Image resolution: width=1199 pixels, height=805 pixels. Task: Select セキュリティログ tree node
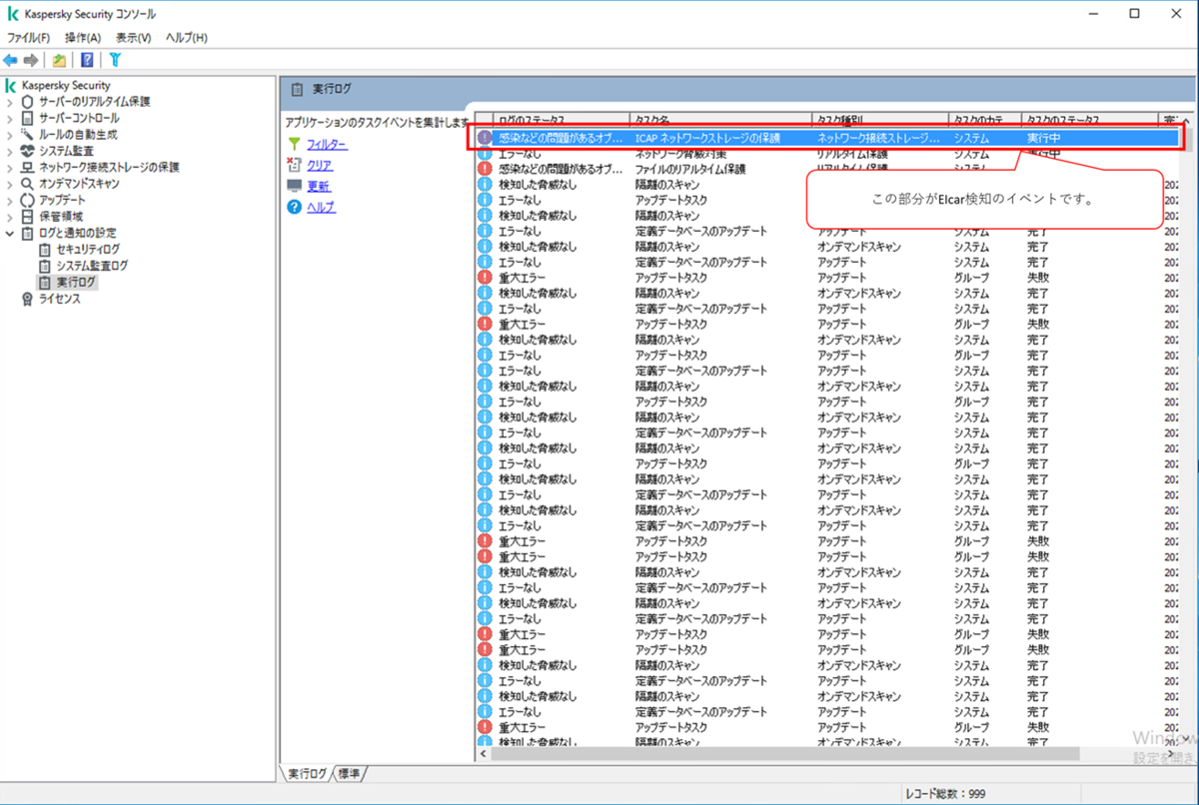click(x=88, y=249)
